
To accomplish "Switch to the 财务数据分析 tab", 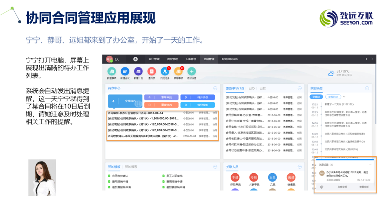I will pyautogui.click(x=230, y=59).
